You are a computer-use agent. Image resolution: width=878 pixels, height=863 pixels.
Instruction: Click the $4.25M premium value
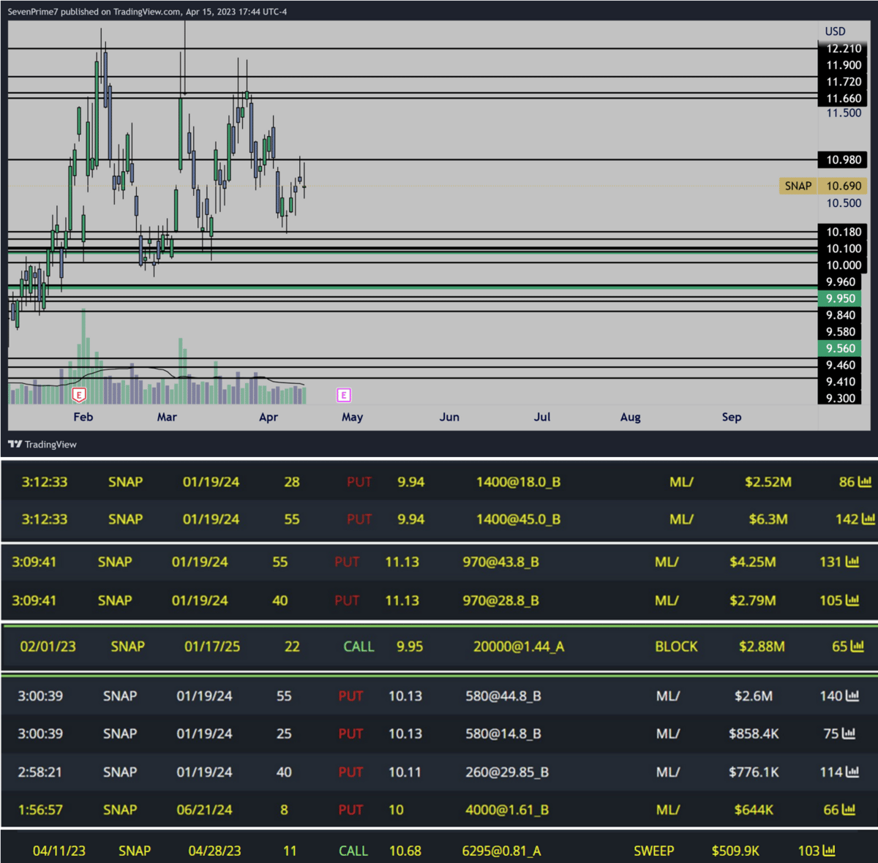[752, 562]
